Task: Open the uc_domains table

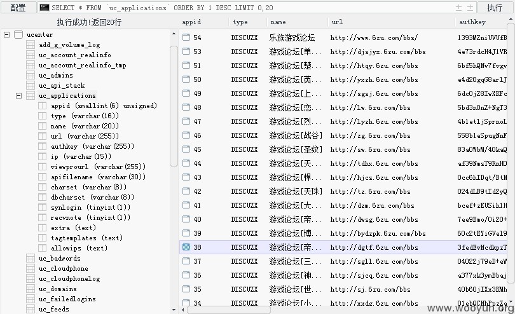Action: [57, 289]
